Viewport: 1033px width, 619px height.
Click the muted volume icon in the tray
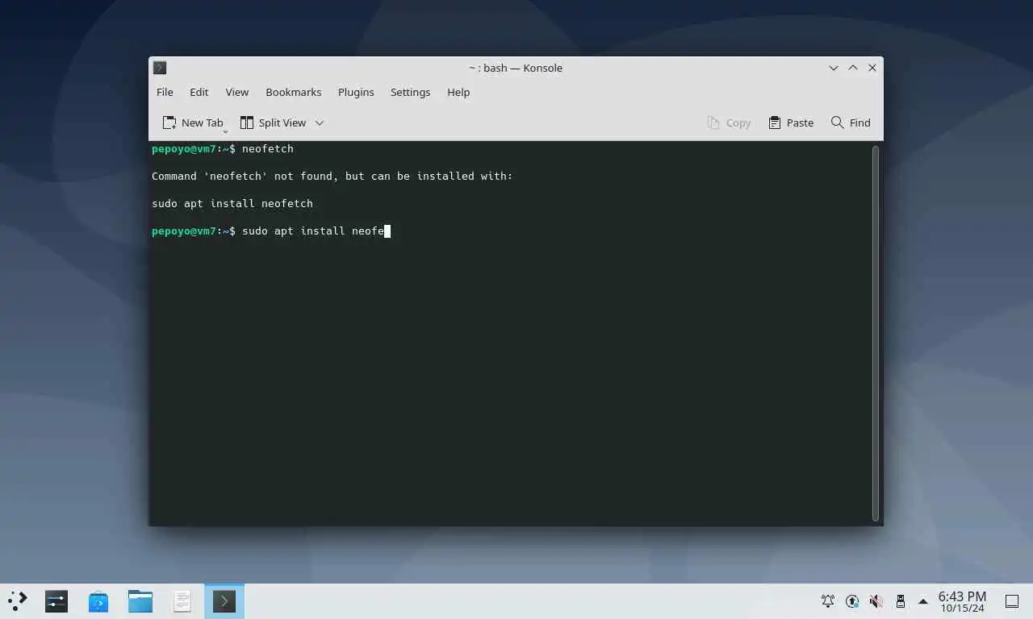tap(876, 600)
